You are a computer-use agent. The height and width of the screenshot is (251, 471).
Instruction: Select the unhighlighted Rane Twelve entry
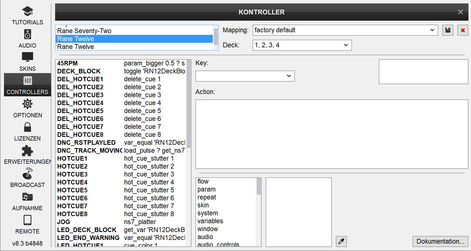(134, 47)
